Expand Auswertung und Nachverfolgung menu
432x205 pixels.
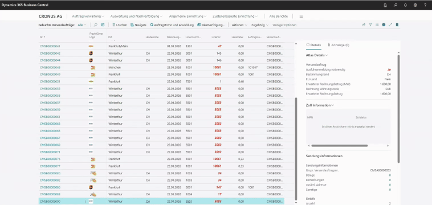(136, 17)
